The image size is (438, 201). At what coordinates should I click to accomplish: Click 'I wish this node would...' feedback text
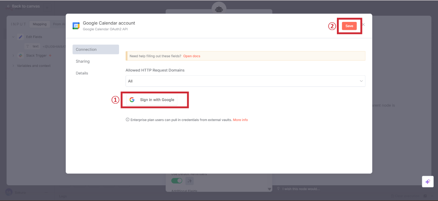(x=301, y=189)
